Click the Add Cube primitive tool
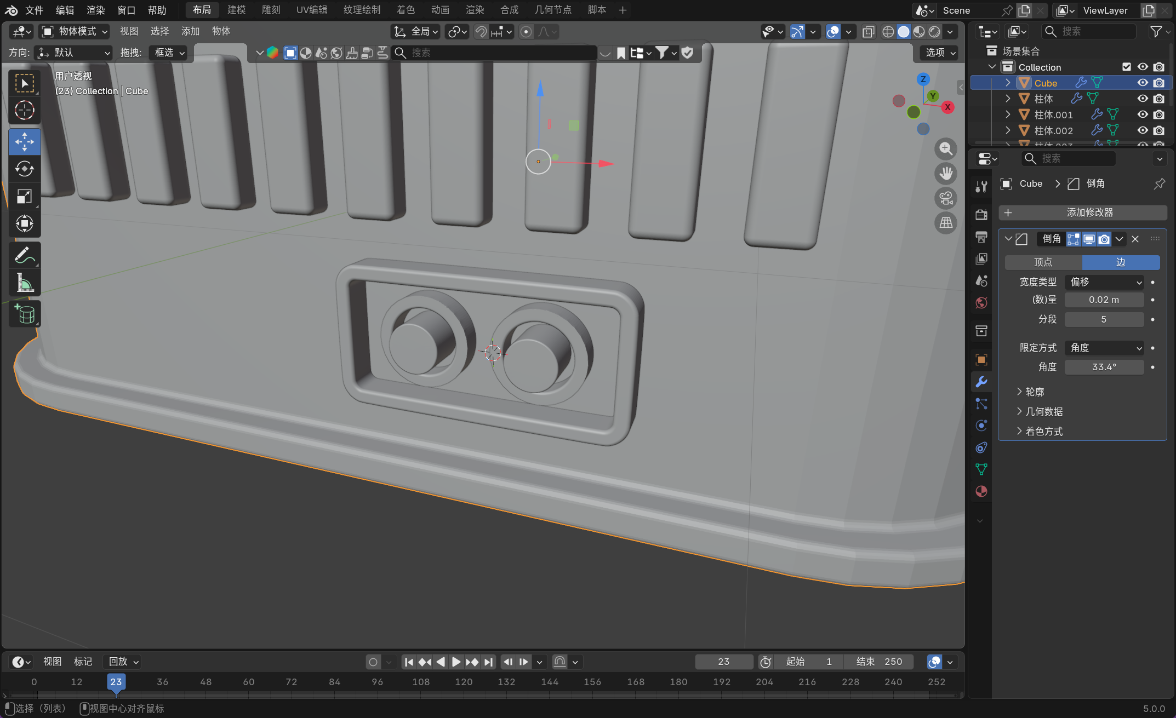 pos(25,314)
